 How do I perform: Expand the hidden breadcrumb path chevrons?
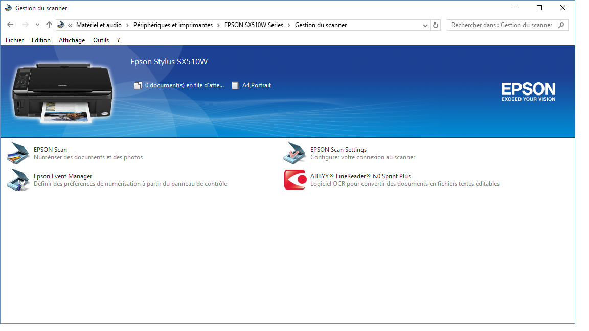(70, 25)
